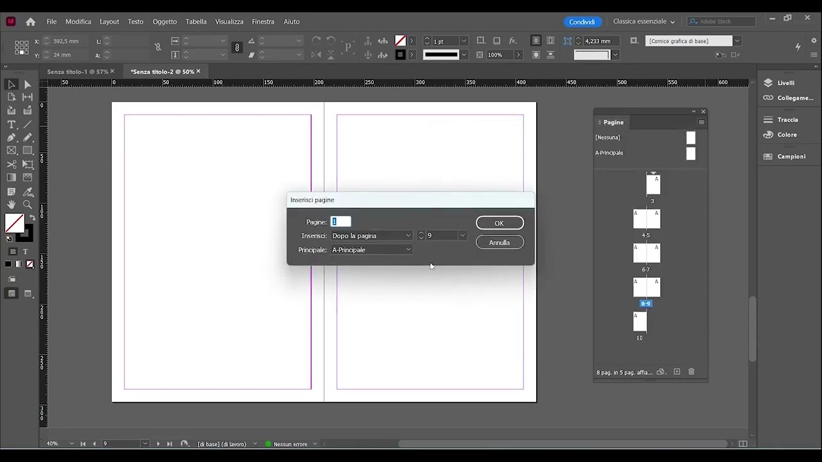Select the Pencil tool
The height and width of the screenshot is (462, 822).
click(x=28, y=137)
